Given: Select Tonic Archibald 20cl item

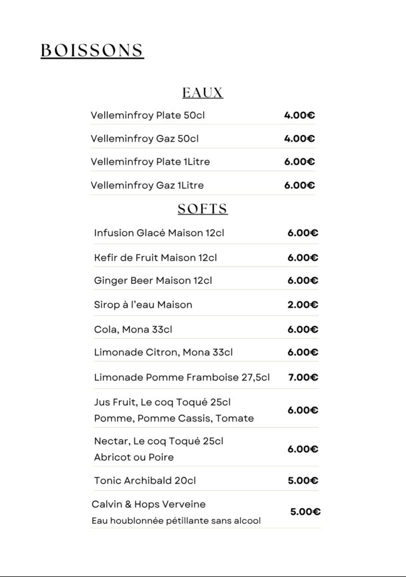Looking at the screenshot, I should pos(145,481).
